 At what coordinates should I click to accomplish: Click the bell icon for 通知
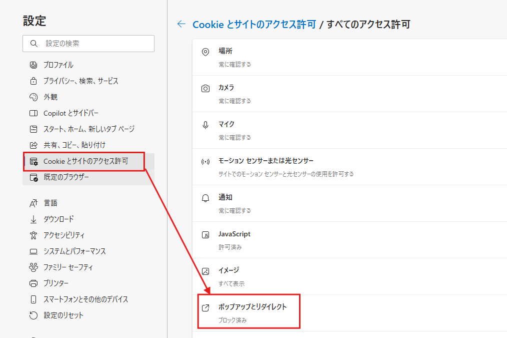[205, 198]
